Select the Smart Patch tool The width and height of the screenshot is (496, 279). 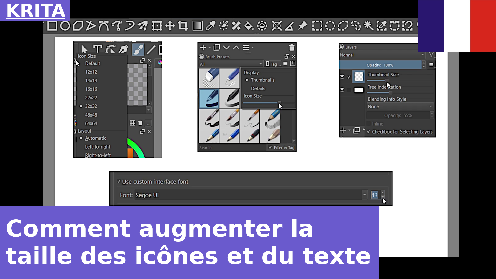point(236,26)
